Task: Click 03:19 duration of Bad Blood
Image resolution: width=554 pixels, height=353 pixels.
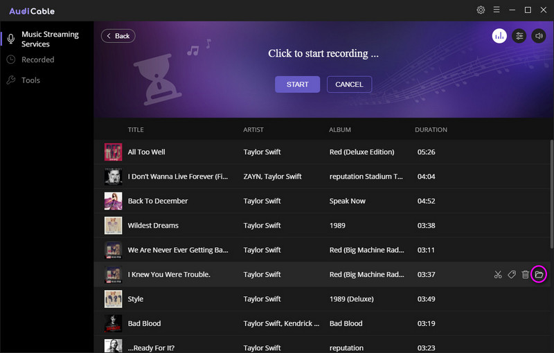Action: [426, 323]
